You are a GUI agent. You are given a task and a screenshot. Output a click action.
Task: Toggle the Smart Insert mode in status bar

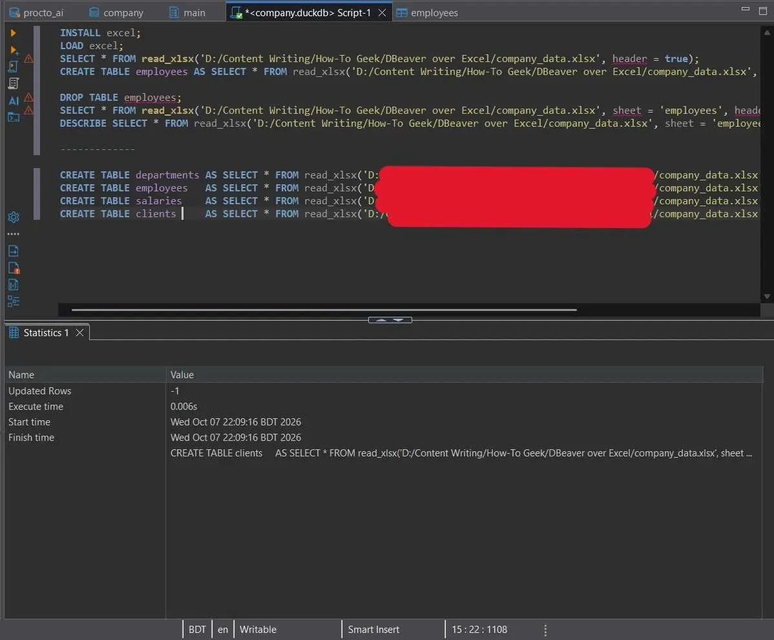[373, 630]
